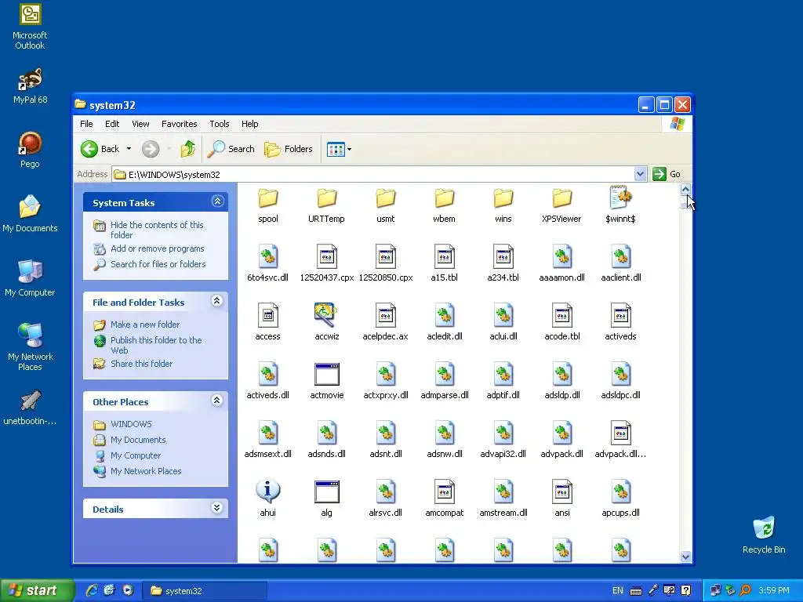Screen dimensions: 803x602
Task: Go up one folder level icon
Action: tap(188, 149)
